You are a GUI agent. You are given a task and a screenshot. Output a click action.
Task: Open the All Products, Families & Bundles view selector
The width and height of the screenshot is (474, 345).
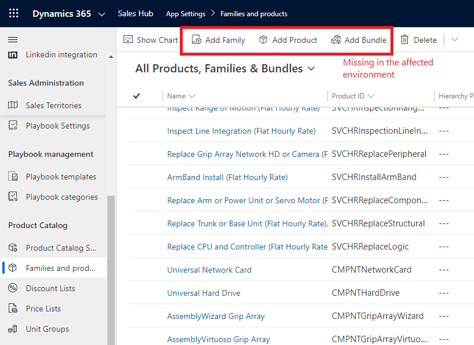(x=312, y=69)
